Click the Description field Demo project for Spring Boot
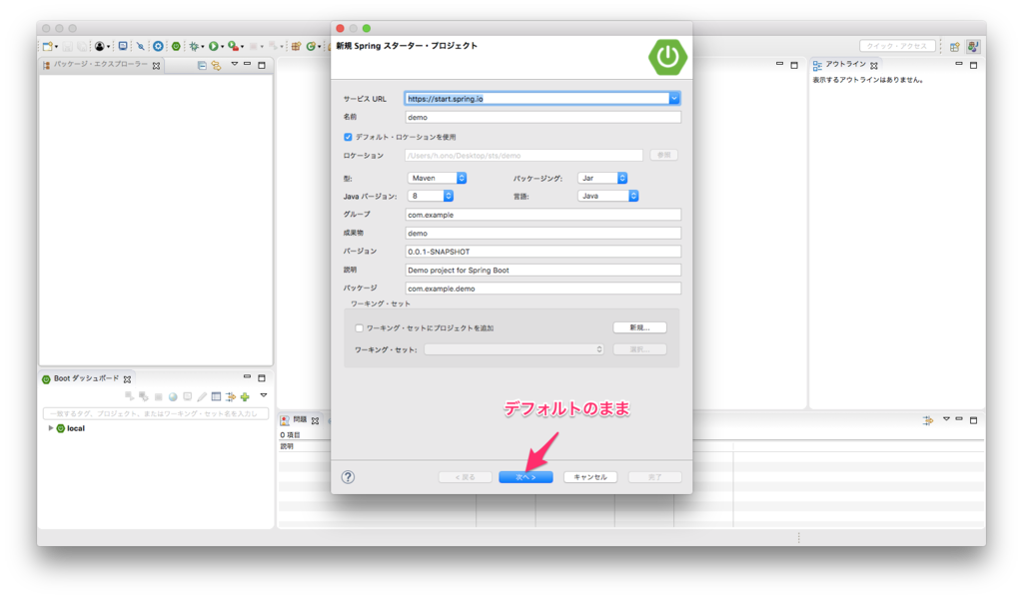Viewport: 1023px width, 599px height. pyautogui.click(x=542, y=270)
